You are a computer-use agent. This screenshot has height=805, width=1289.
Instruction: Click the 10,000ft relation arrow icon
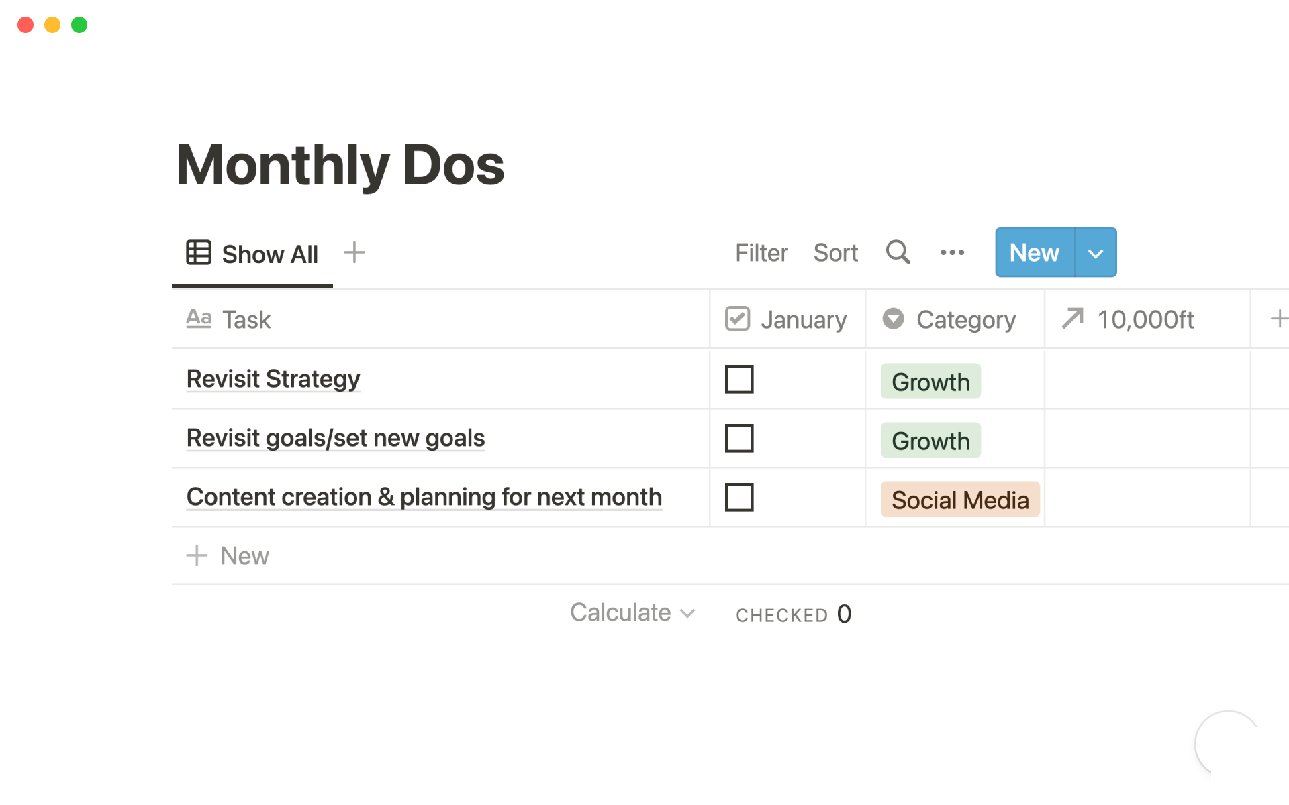tap(1072, 319)
